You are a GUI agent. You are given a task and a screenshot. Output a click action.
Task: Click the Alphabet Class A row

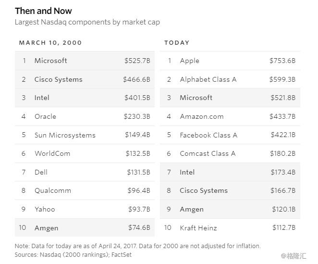230,79
